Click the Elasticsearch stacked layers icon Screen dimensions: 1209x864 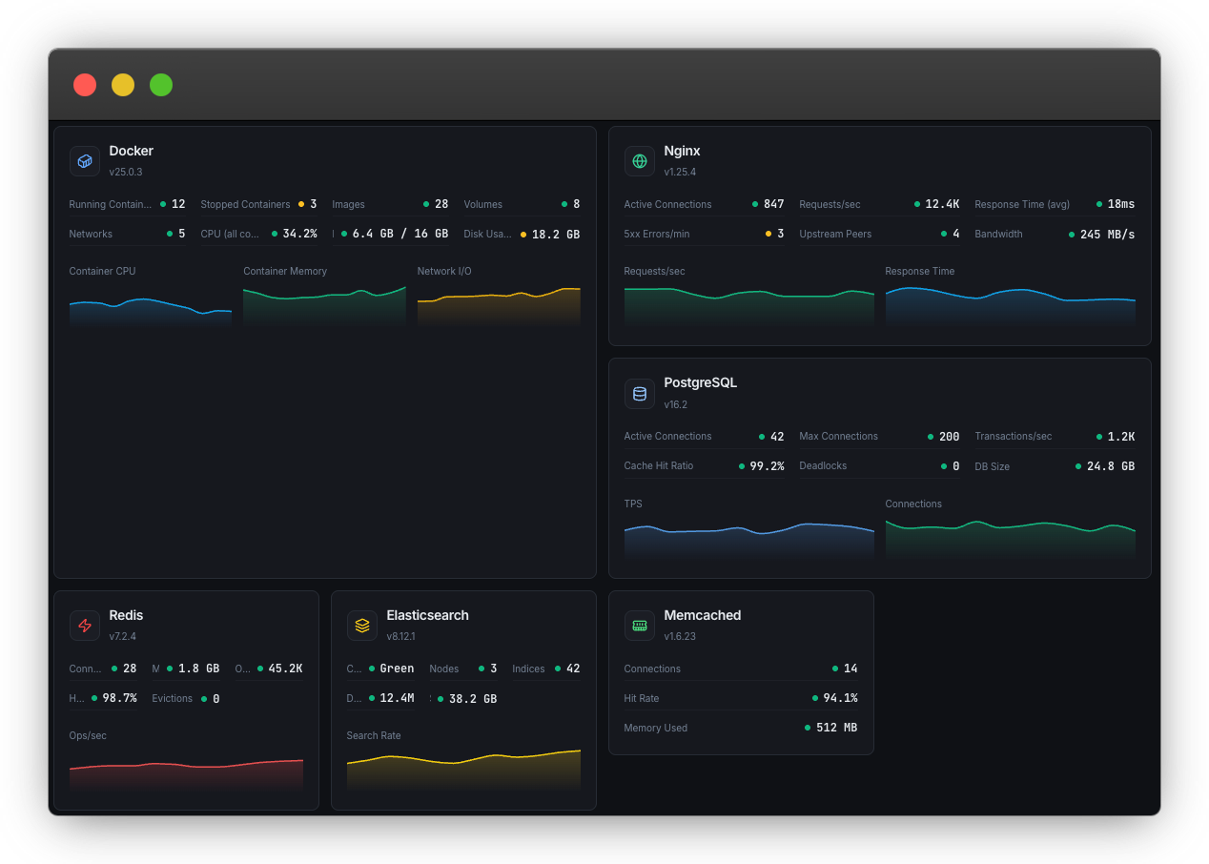pos(362,626)
